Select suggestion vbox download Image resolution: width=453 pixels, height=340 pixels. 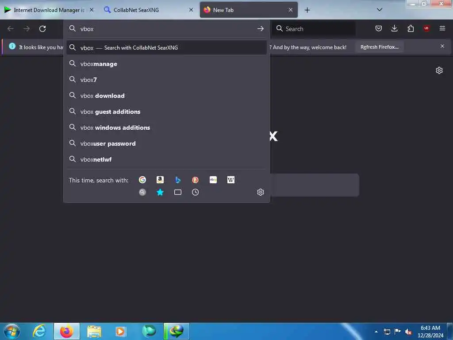click(x=166, y=96)
